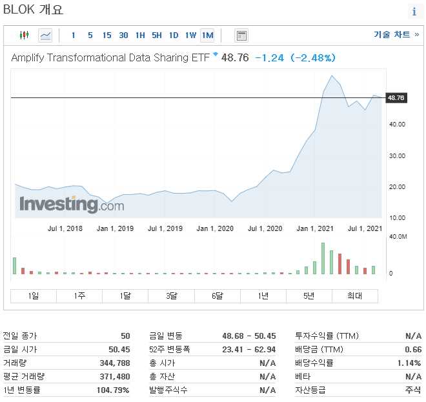Choose the 1일 range tab
This screenshot has width=426, height=402.
click(x=34, y=296)
